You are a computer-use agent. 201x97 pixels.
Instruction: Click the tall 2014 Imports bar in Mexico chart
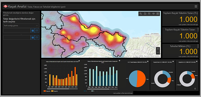point(75,76)
